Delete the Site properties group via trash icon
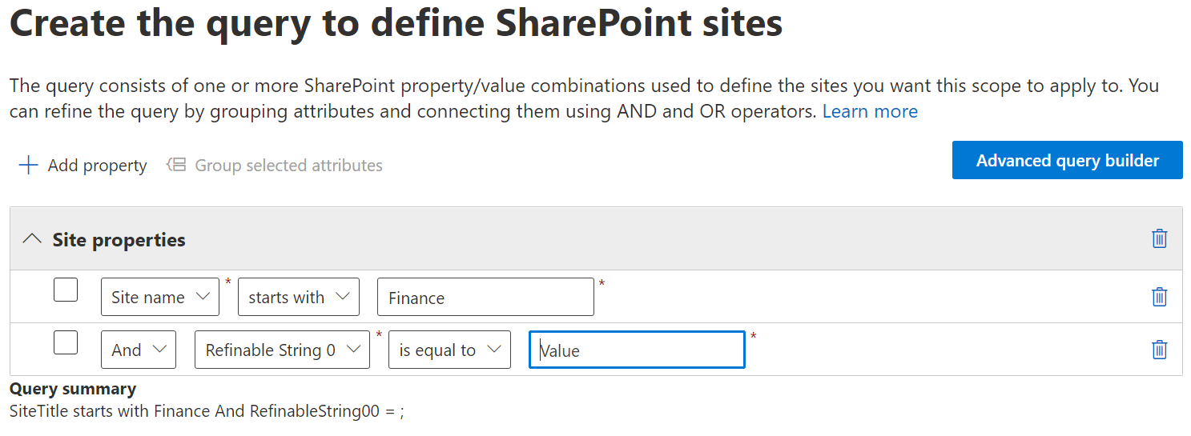1191x436 pixels. pos(1159,238)
